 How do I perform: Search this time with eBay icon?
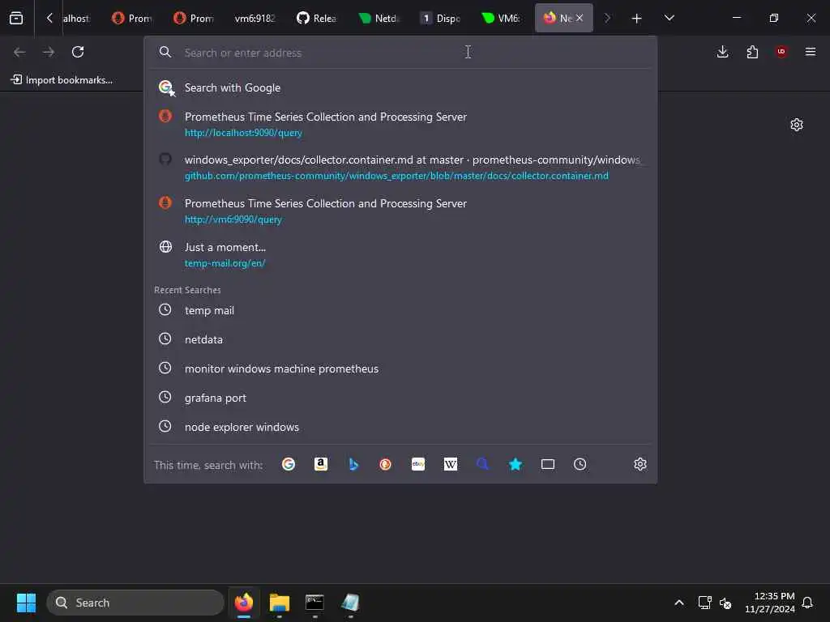coord(418,464)
